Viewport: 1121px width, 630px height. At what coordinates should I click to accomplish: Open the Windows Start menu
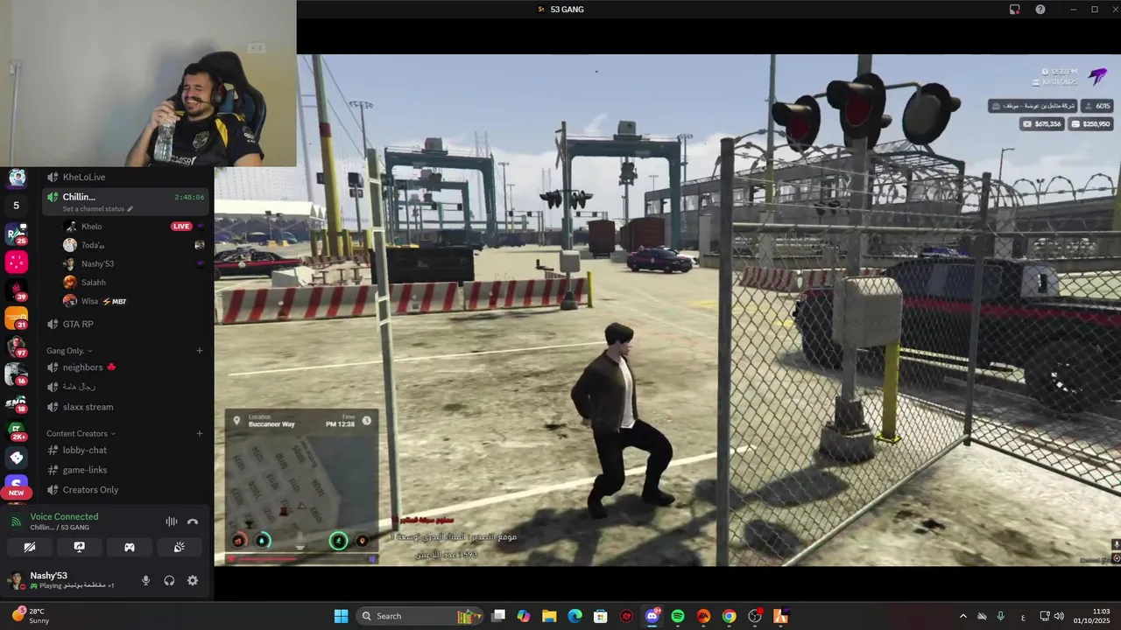tap(341, 616)
